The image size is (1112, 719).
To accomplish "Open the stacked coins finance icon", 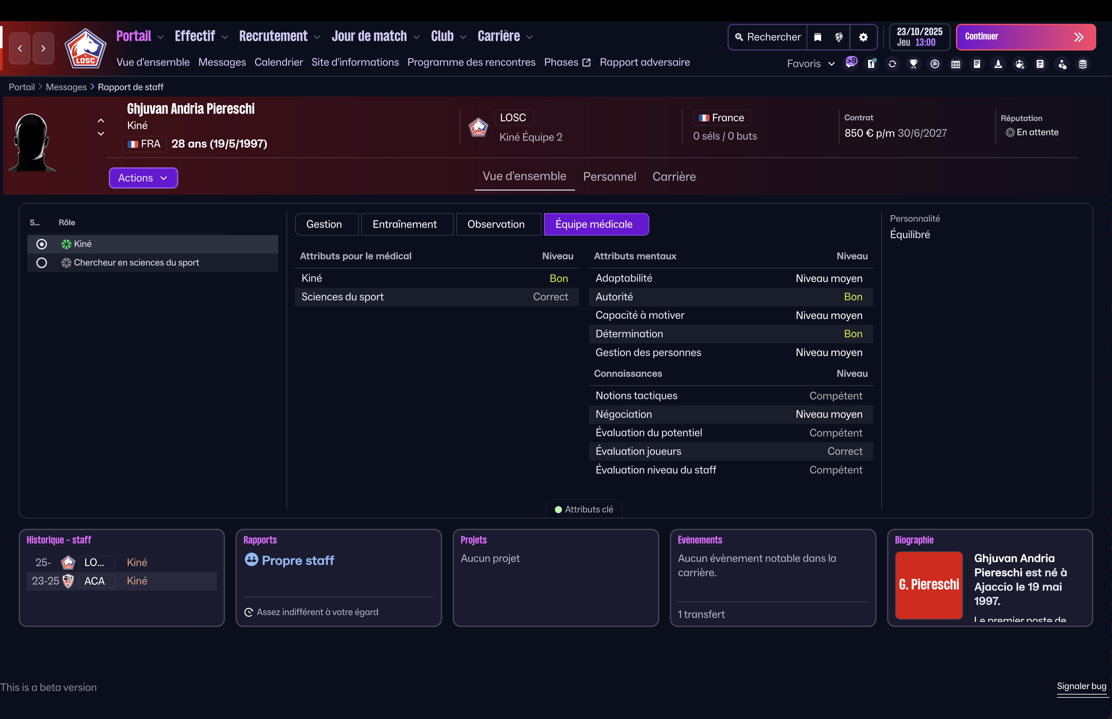I will [1083, 63].
